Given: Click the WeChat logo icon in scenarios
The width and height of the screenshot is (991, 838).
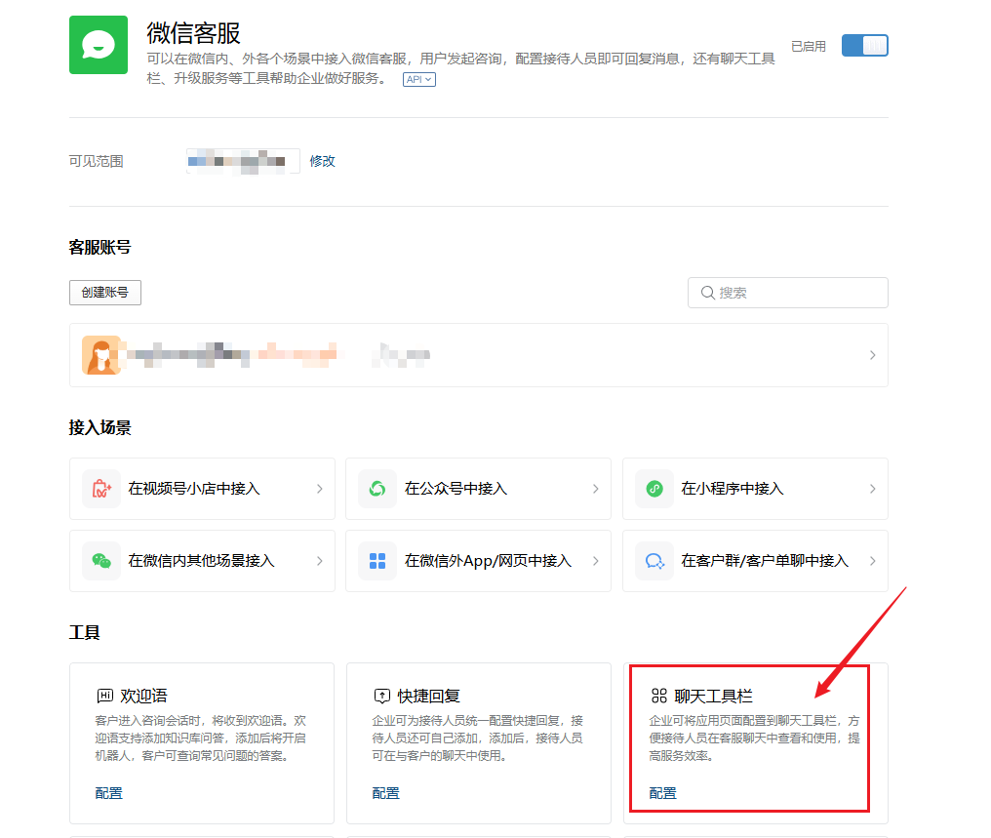Looking at the screenshot, I should (x=101, y=561).
